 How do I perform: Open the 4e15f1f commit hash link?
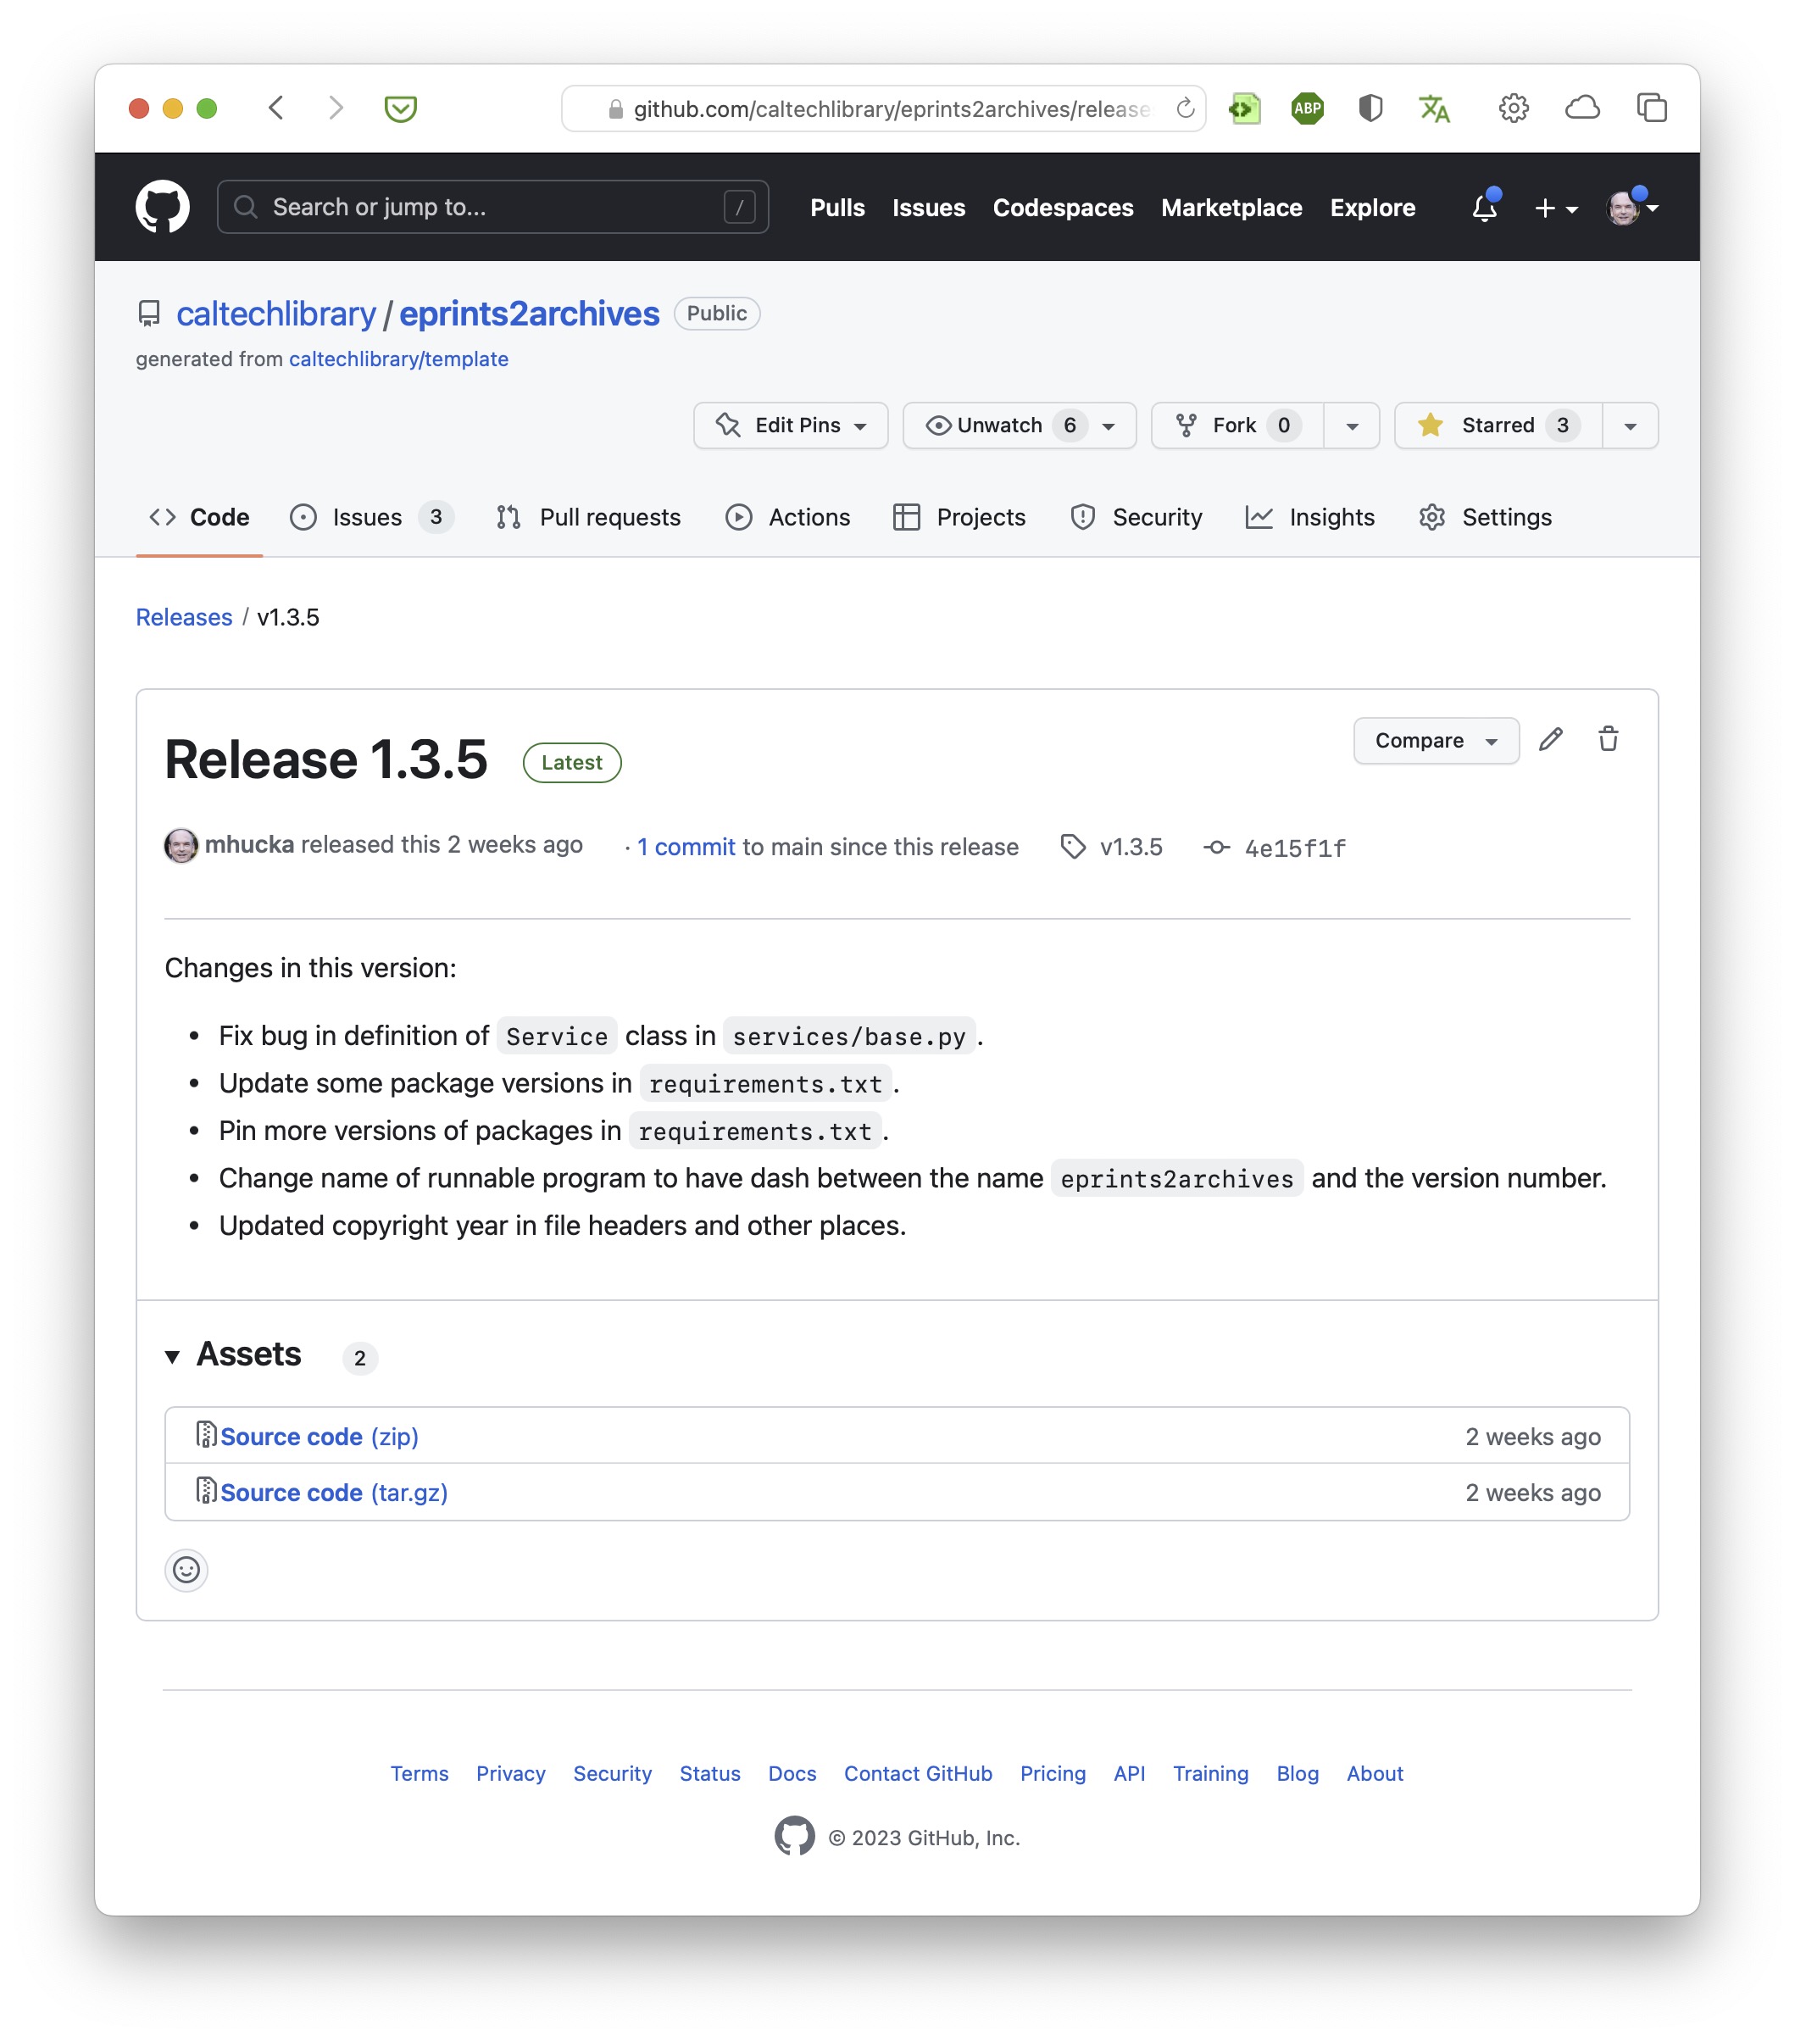1295,848
